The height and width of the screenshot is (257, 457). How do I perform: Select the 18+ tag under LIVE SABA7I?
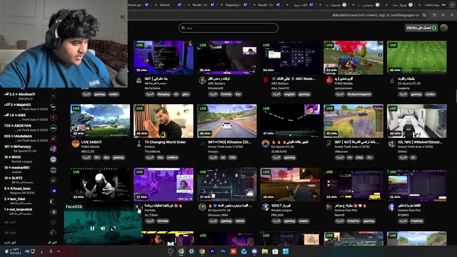97,157
